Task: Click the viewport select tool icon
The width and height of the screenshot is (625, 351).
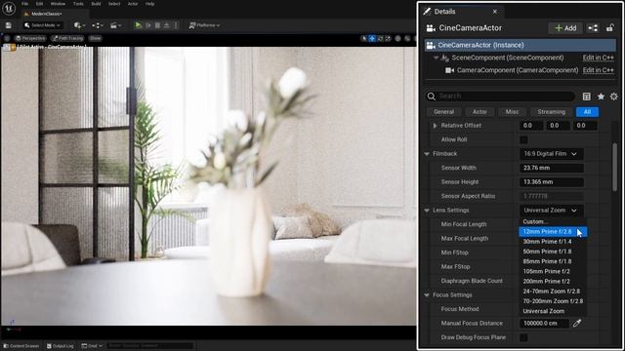Action: pyautogui.click(x=364, y=39)
